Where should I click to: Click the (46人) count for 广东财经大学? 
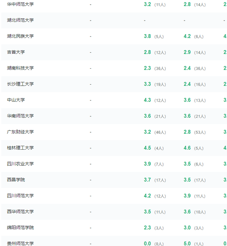(160, 132)
